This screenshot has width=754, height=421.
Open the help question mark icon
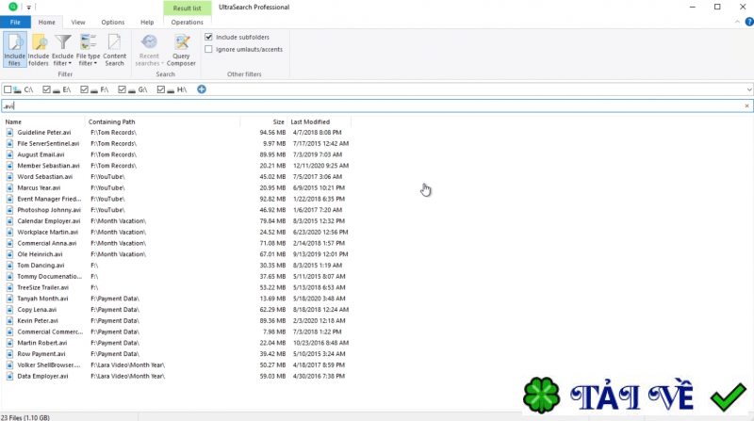[x=749, y=22]
